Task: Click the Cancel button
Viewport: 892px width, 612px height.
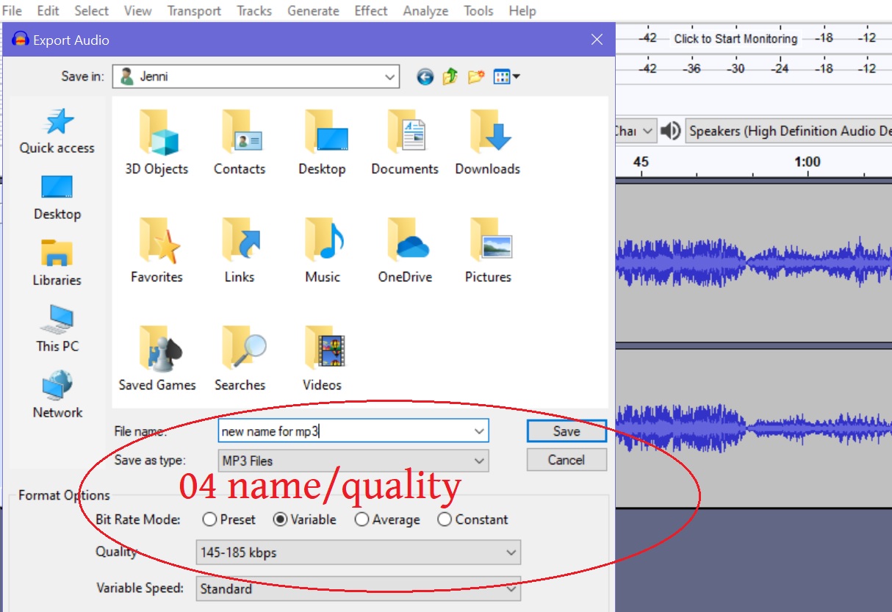Action: click(x=566, y=460)
